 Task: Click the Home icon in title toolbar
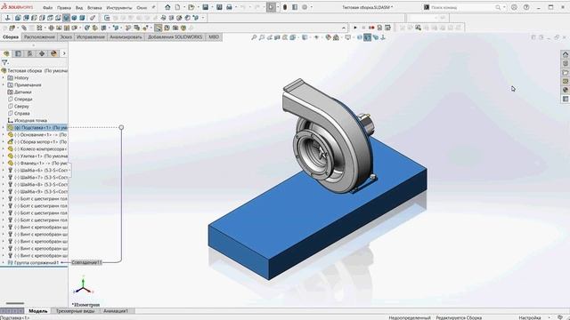point(167,7)
